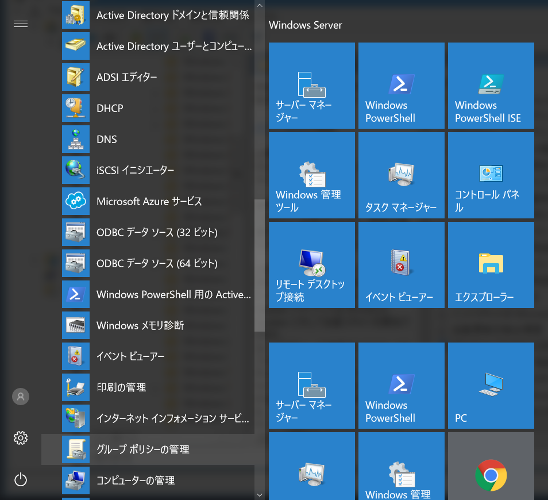Click the scrollbar down arrow

(x=259, y=494)
